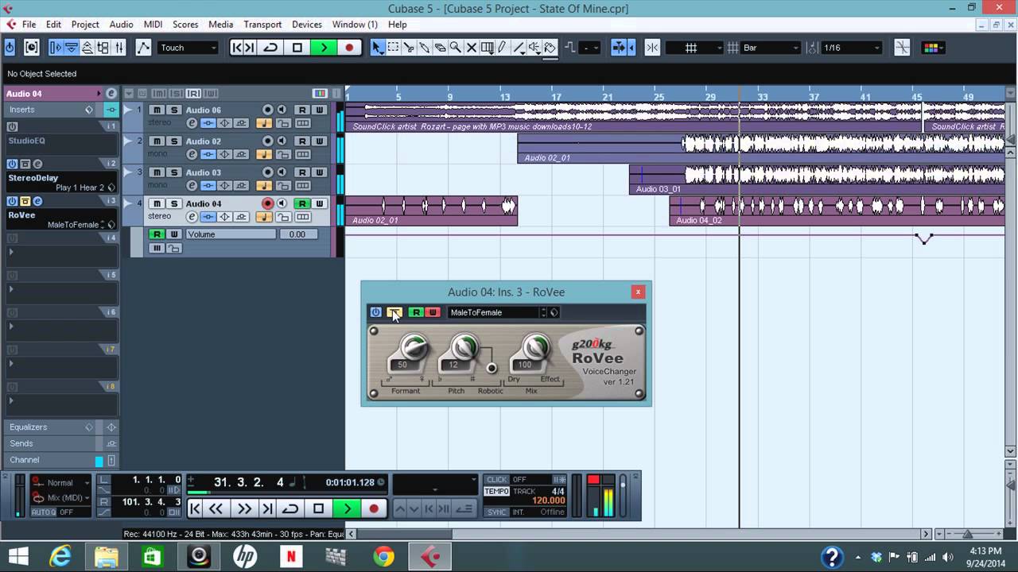Toggle Write automation on Audio 06
Screen dimensions: 1018x572
coord(320,110)
